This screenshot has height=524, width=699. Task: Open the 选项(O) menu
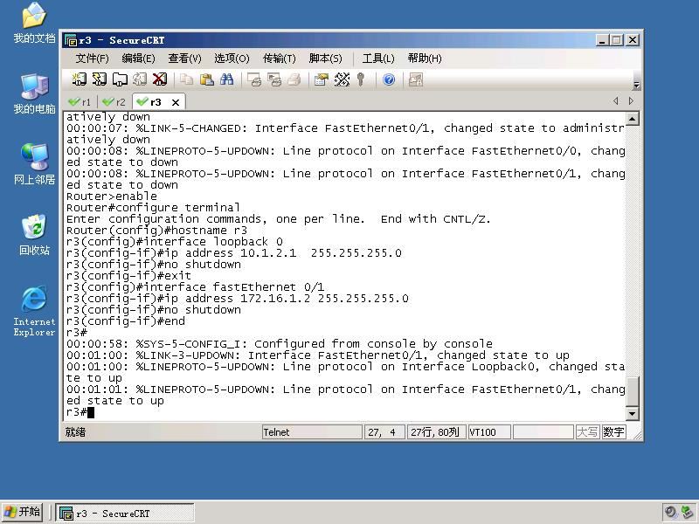[x=232, y=59]
